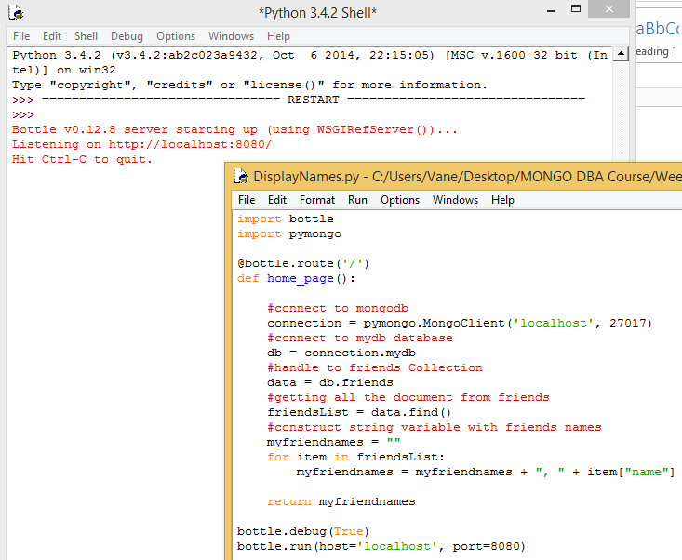Click the DisplayNames.py title bar text
The height and width of the screenshot is (560, 682).
(x=467, y=177)
